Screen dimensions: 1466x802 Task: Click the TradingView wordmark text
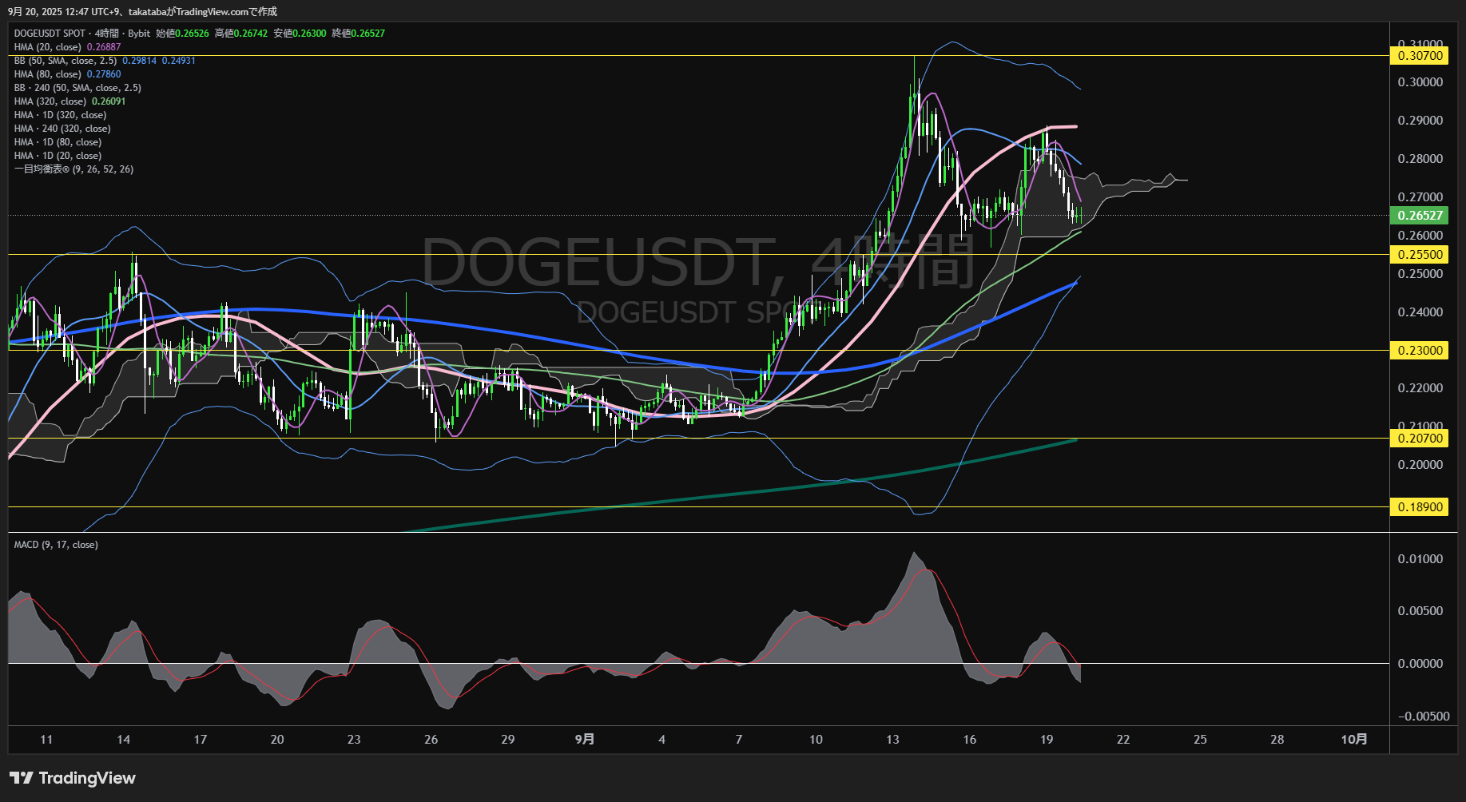pos(87,778)
